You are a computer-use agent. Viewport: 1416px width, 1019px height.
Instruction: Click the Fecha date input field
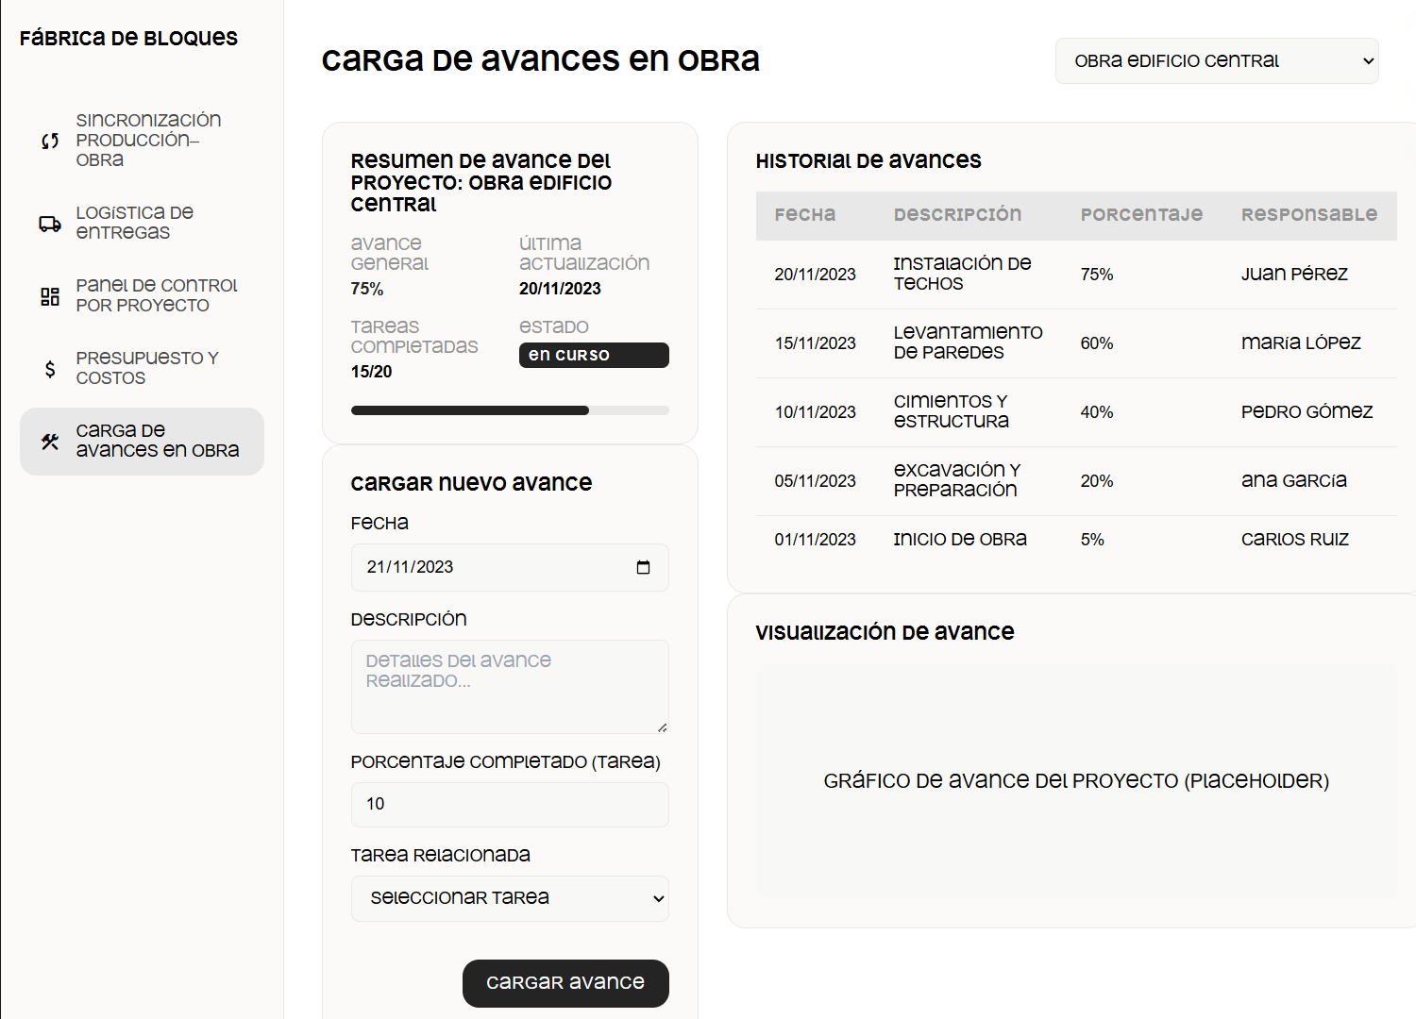[510, 567]
